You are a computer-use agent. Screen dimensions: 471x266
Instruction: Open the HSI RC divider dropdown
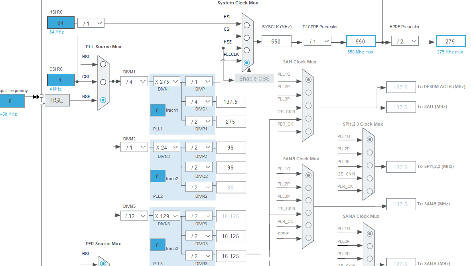tap(91, 23)
